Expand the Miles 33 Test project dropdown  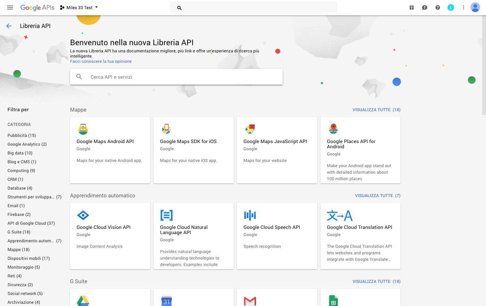click(79, 7)
